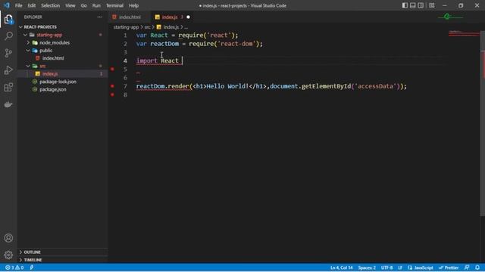The width and height of the screenshot is (485, 272).
Task: Click unsaved dot on index.js tab
Action: click(x=188, y=17)
